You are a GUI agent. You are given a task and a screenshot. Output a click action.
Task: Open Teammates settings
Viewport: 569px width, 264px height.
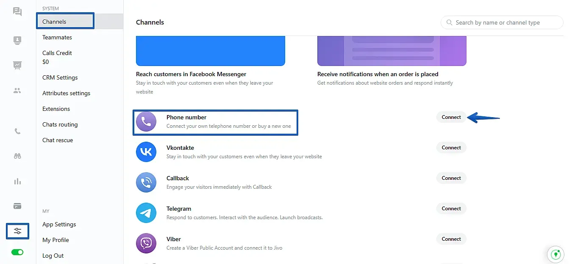click(x=57, y=37)
